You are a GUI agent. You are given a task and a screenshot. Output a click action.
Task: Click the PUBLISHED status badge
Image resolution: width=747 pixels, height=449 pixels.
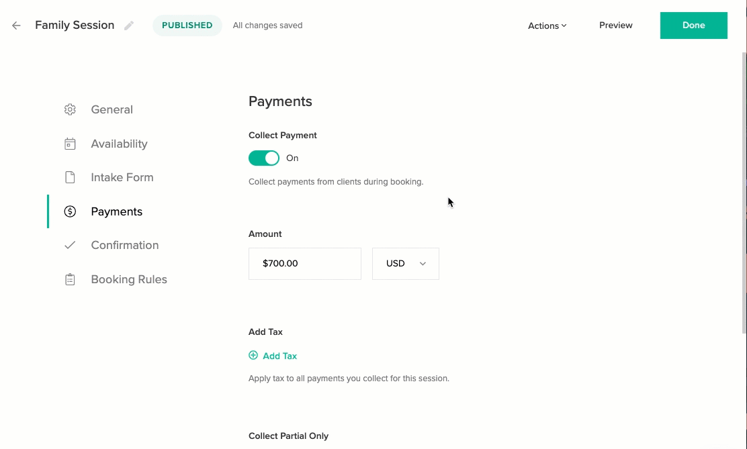click(187, 25)
